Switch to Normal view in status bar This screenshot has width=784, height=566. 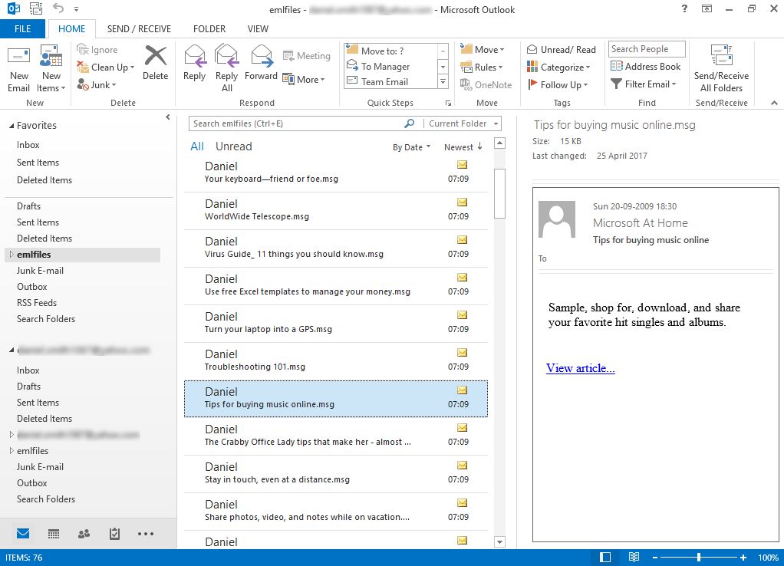coord(605,557)
